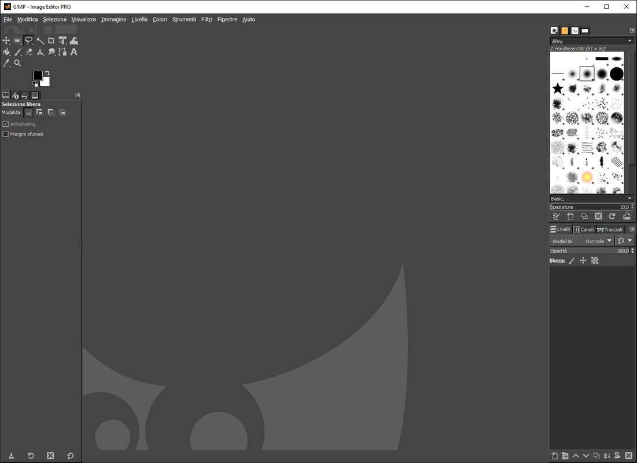The width and height of the screenshot is (637, 463).
Task: Switch to Brushes tab in right dock
Action: (x=554, y=31)
